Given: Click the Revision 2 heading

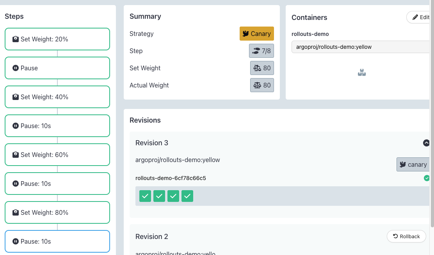Looking at the screenshot, I should click(152, 236).
